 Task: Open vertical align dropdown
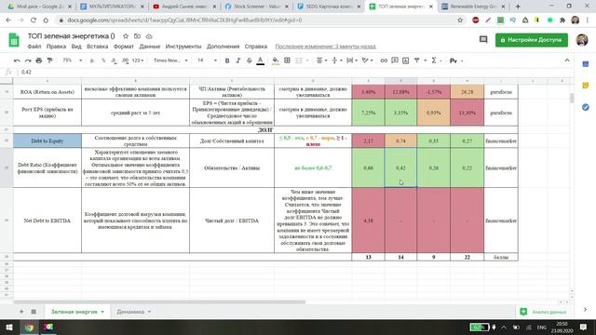point(337,60)
